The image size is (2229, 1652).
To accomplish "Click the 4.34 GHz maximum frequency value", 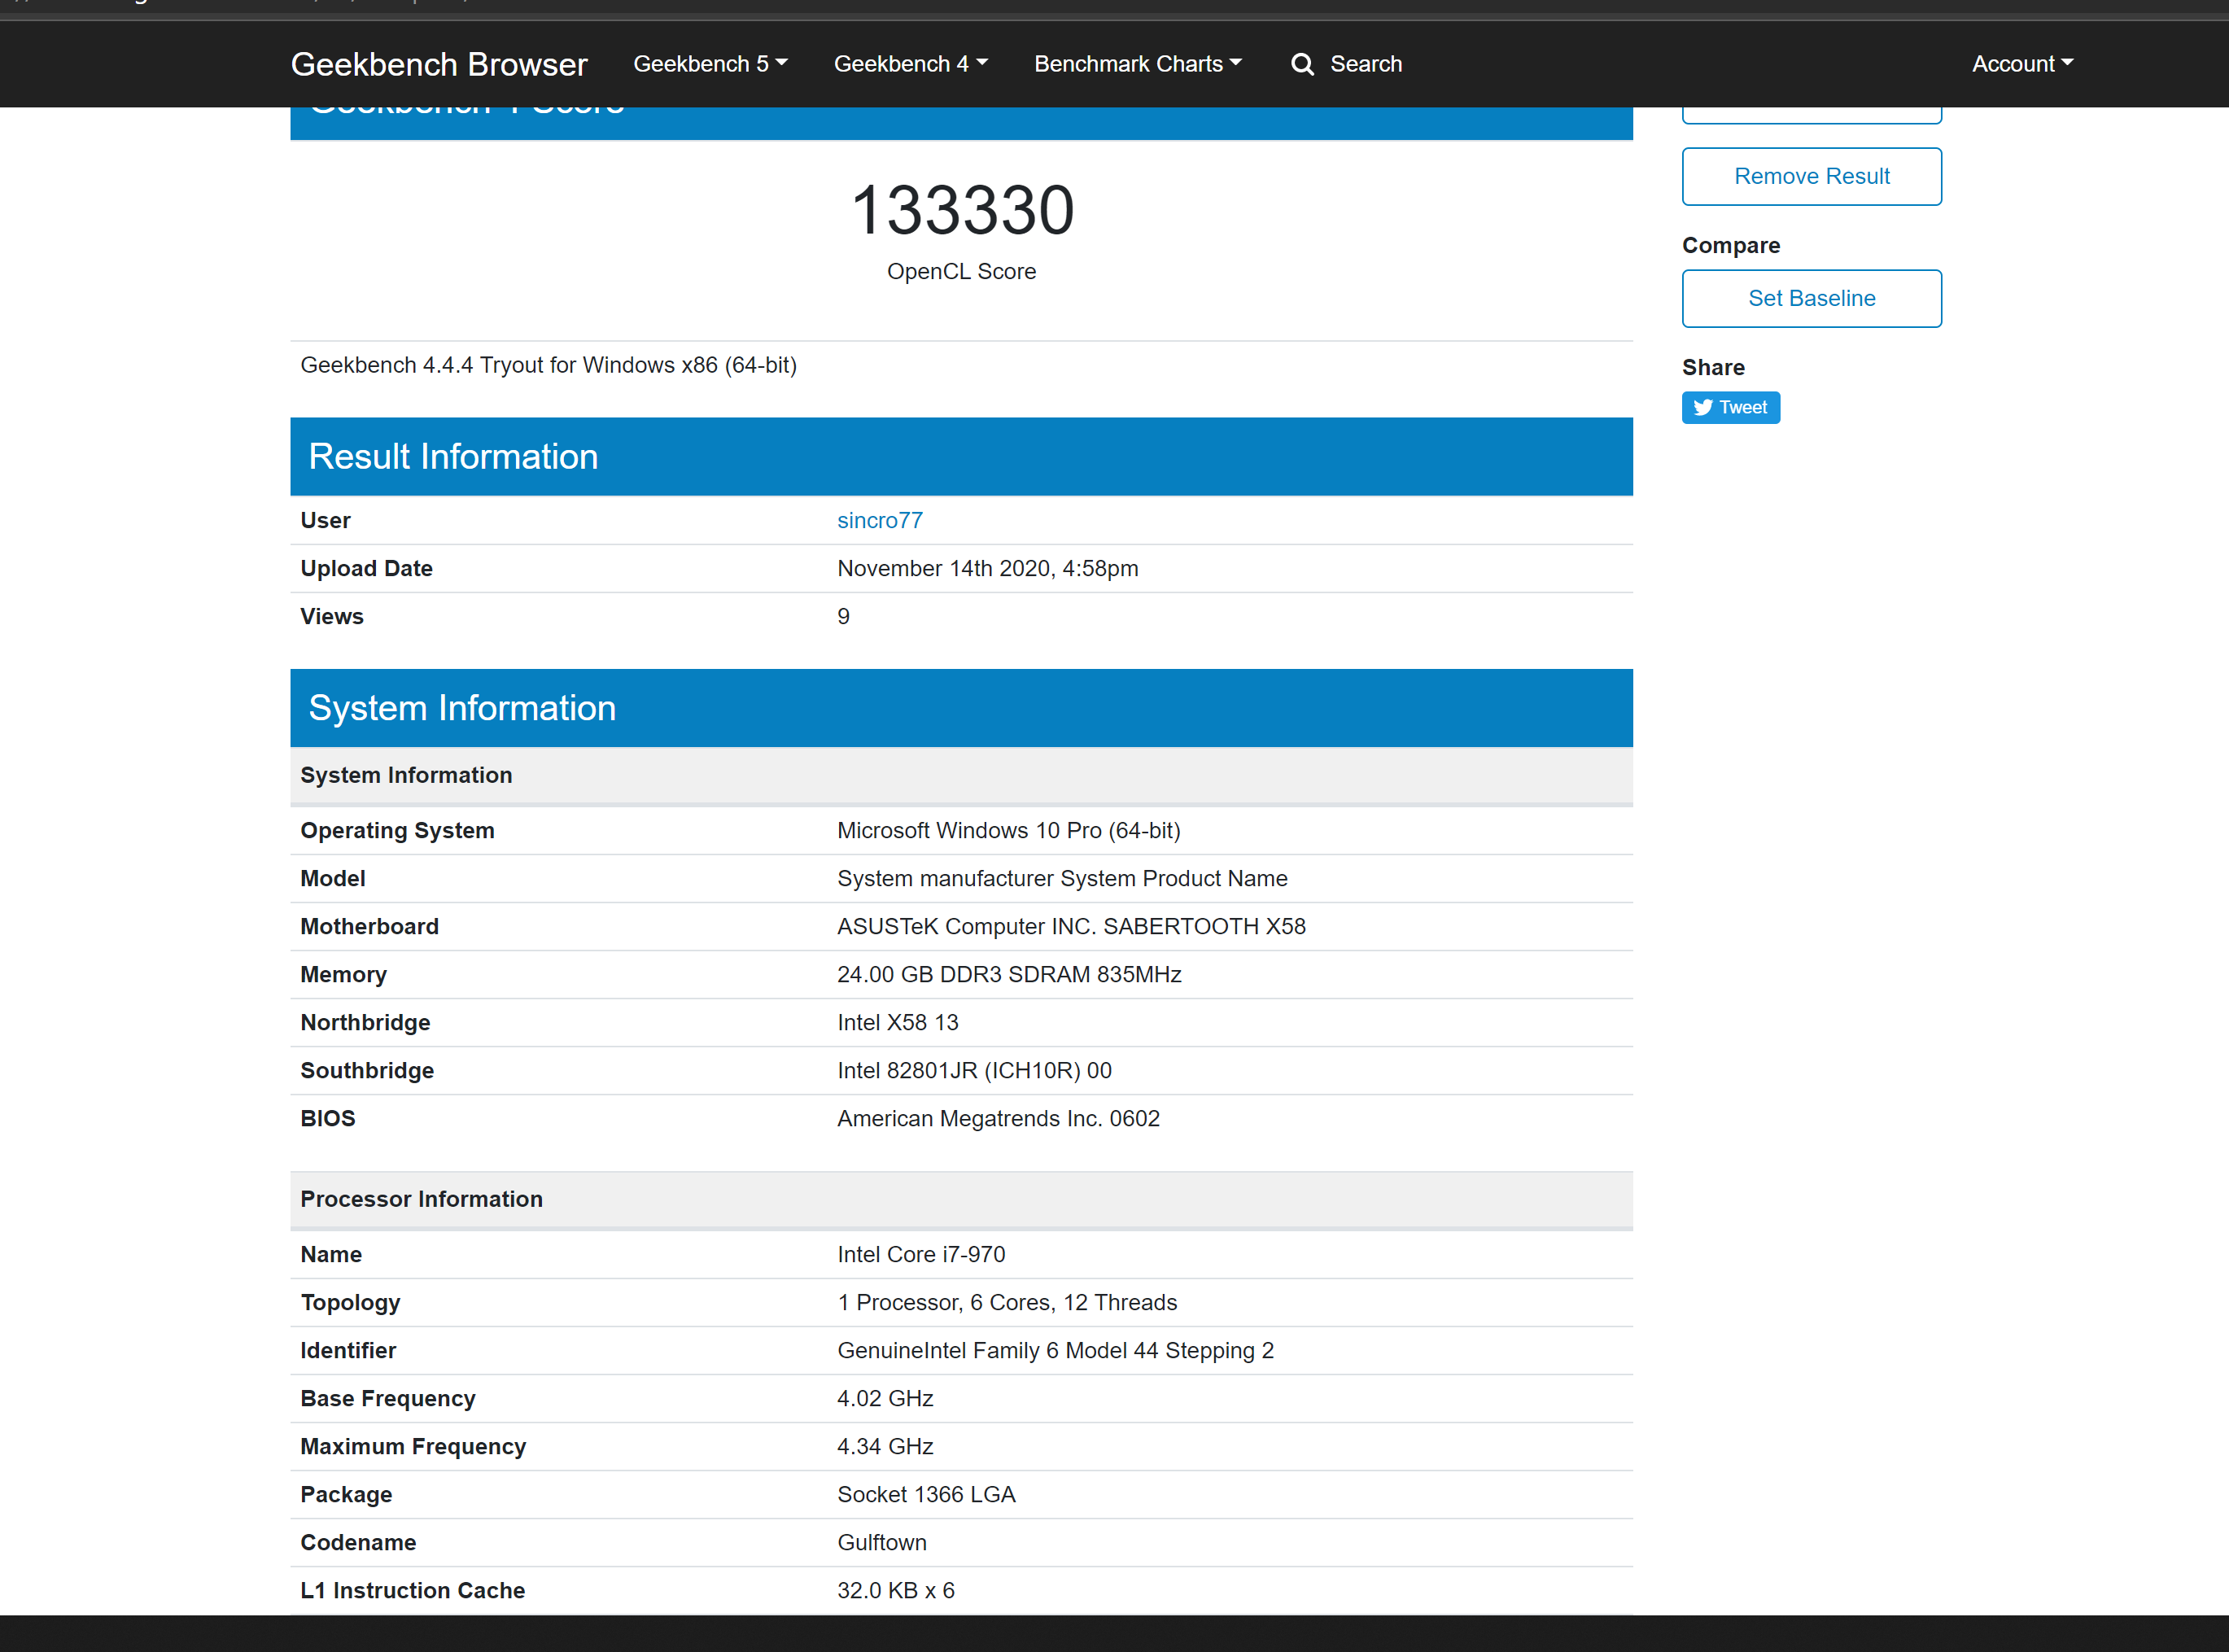I will click(x=885, y=1446).
